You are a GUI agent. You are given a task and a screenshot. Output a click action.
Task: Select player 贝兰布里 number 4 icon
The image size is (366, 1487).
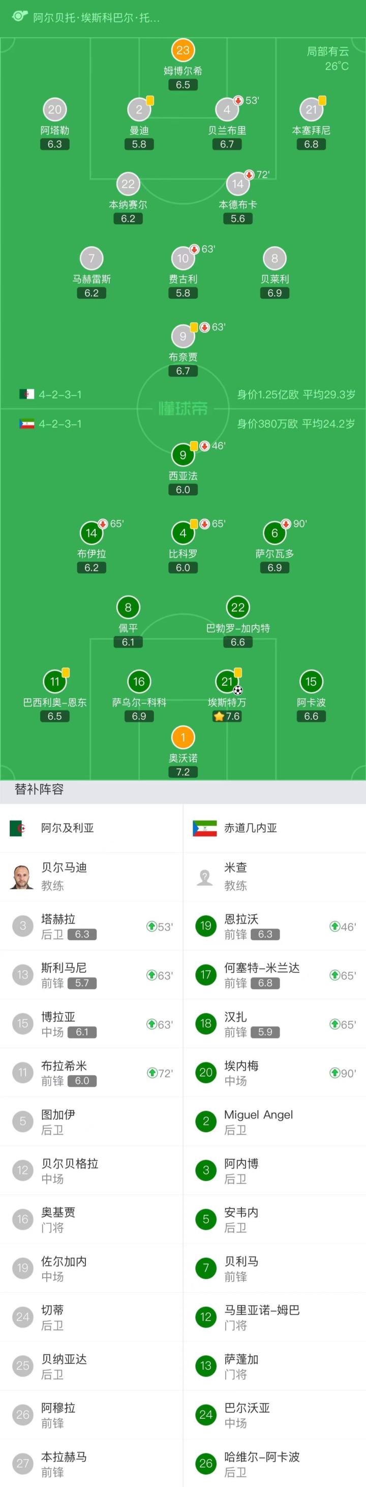(x=227, y=109)
